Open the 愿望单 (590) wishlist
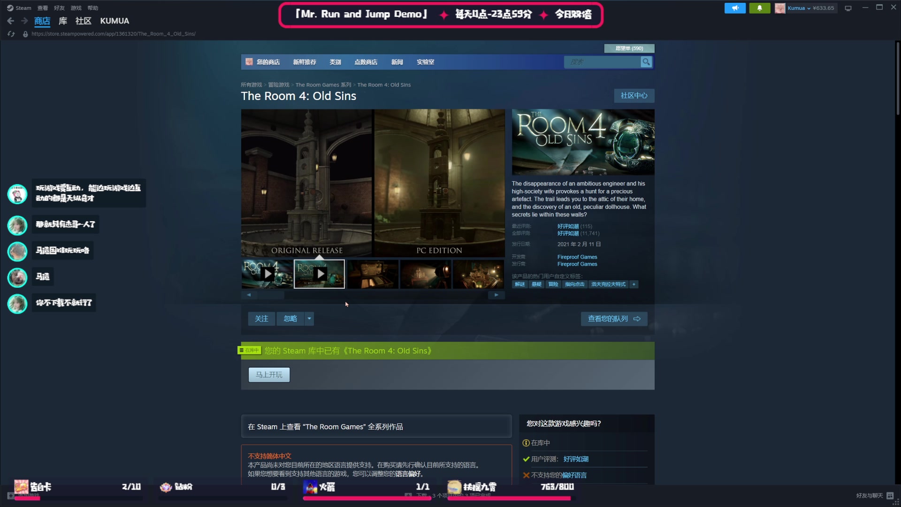The width and height of the screenshot is (901, 507). pyautogui.click(x=629, y=48)
